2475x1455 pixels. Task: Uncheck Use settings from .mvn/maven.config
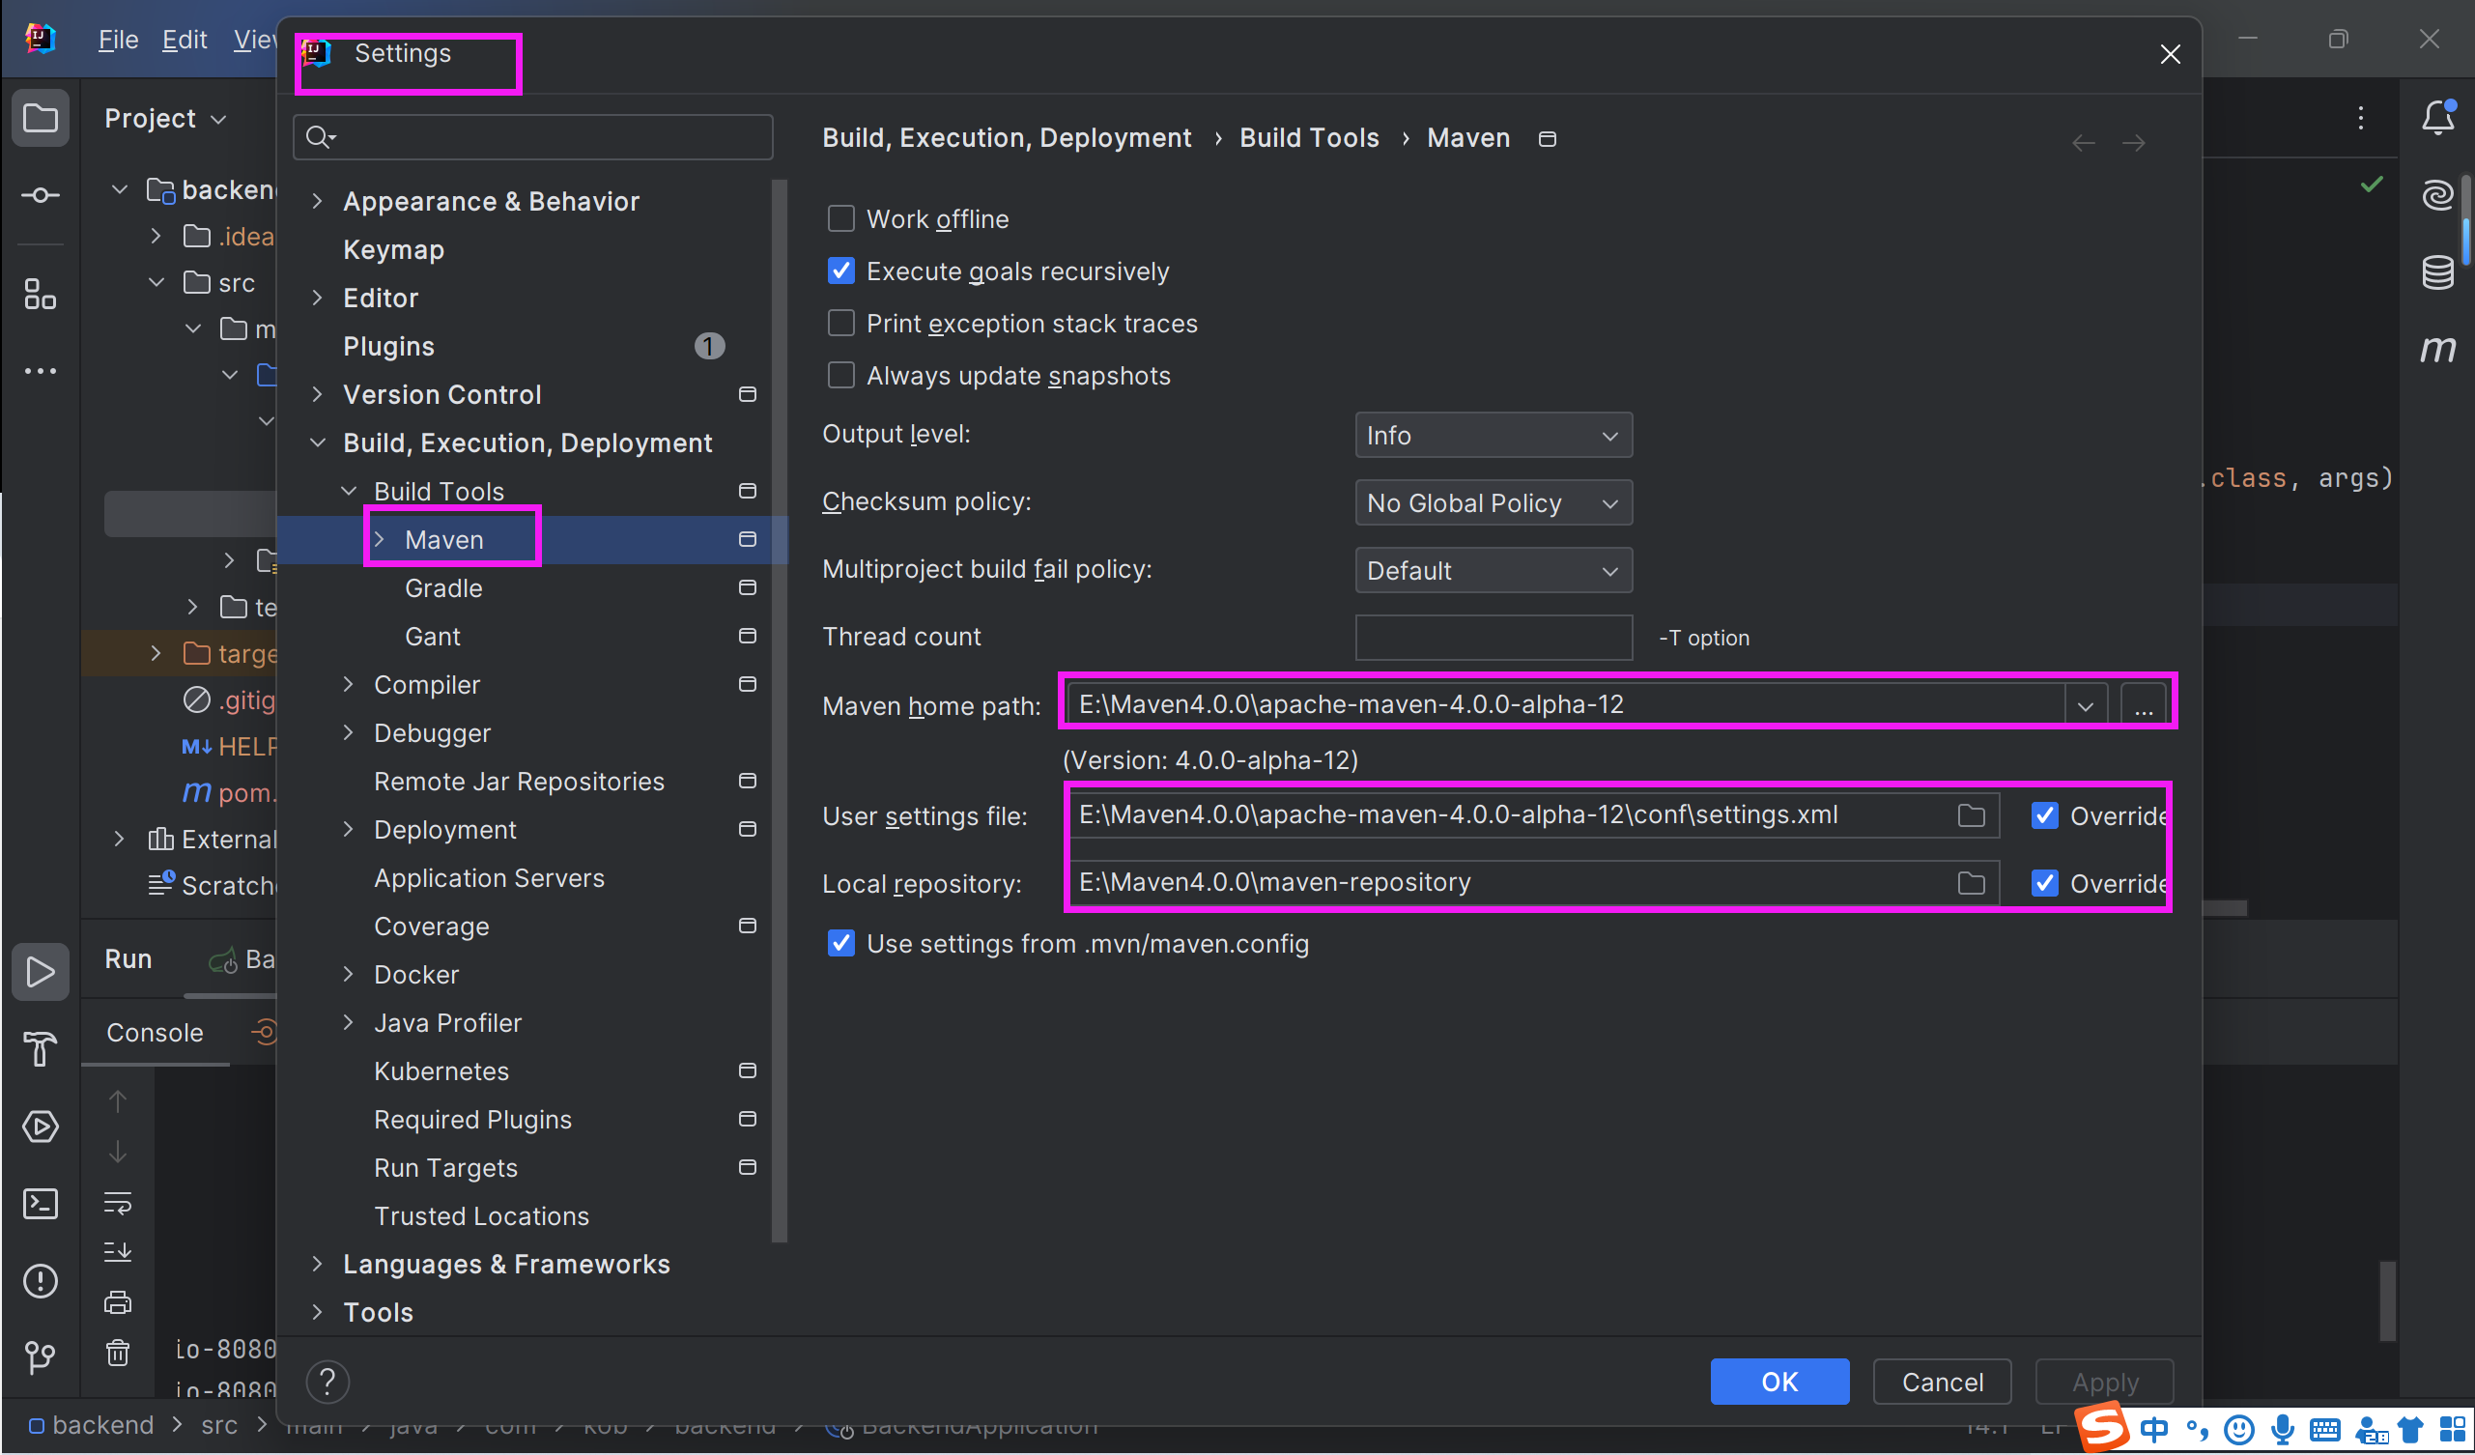tap(840, 943)
